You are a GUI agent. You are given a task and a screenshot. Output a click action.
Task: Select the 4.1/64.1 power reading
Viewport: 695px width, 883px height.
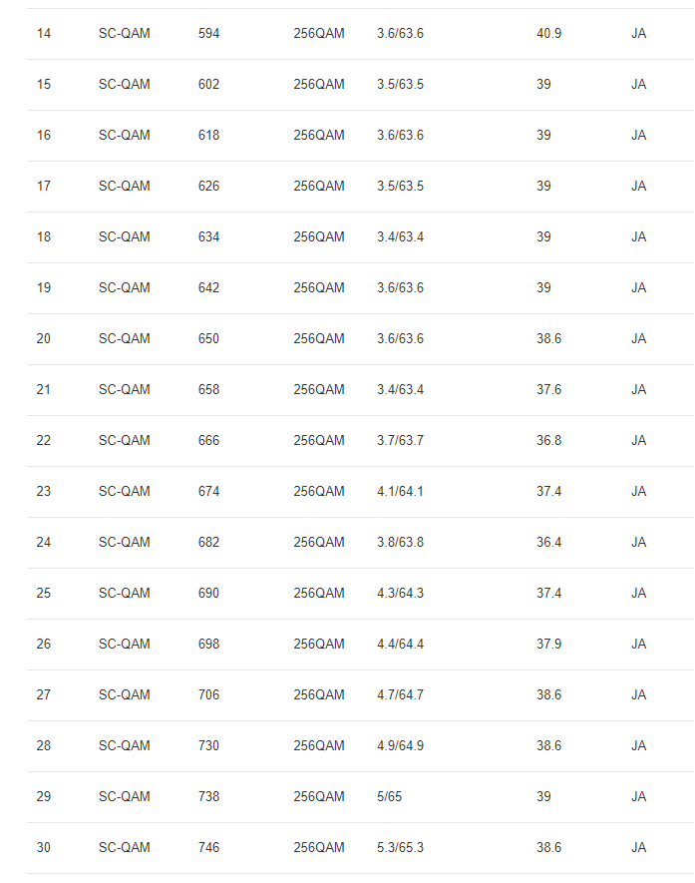[x=400, y=492]
